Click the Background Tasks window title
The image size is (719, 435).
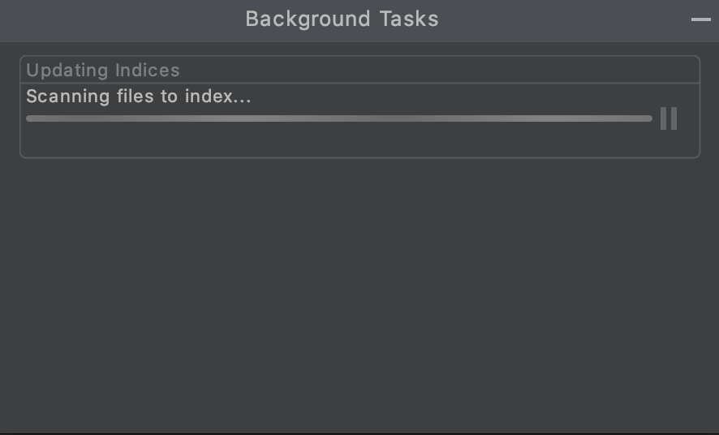pos(342,19)
